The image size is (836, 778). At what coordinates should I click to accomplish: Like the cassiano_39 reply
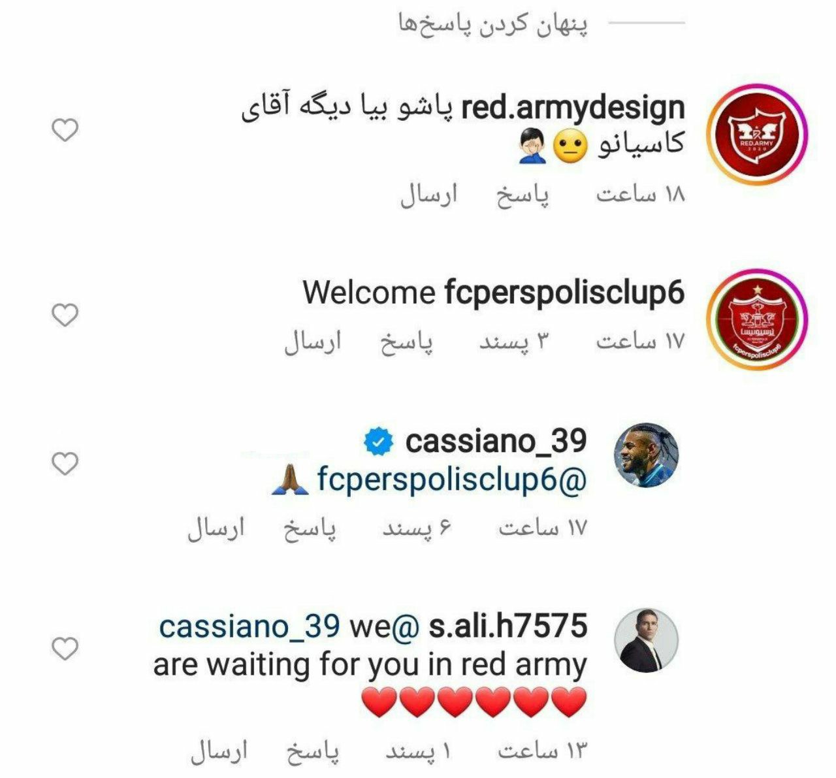[65, 464]
